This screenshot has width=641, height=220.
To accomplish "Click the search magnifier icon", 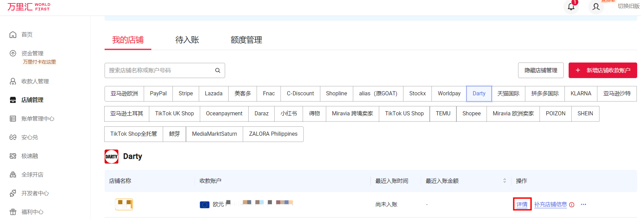I will 218,70.
